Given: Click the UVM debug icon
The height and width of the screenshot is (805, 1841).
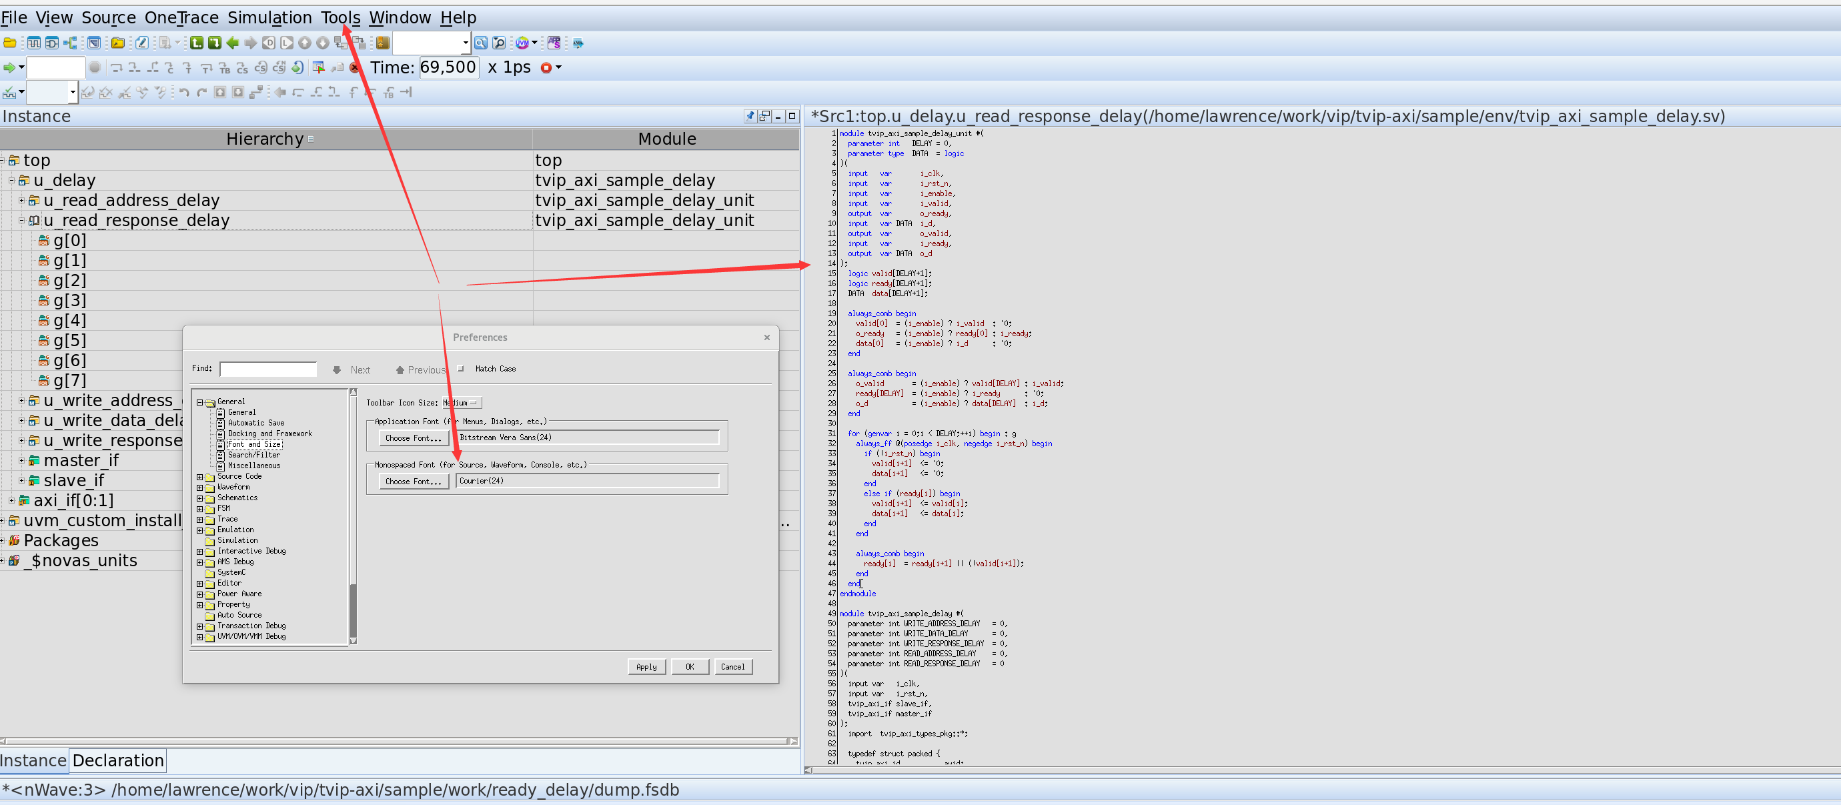Looking at the screenshot, I should (522, 43).
